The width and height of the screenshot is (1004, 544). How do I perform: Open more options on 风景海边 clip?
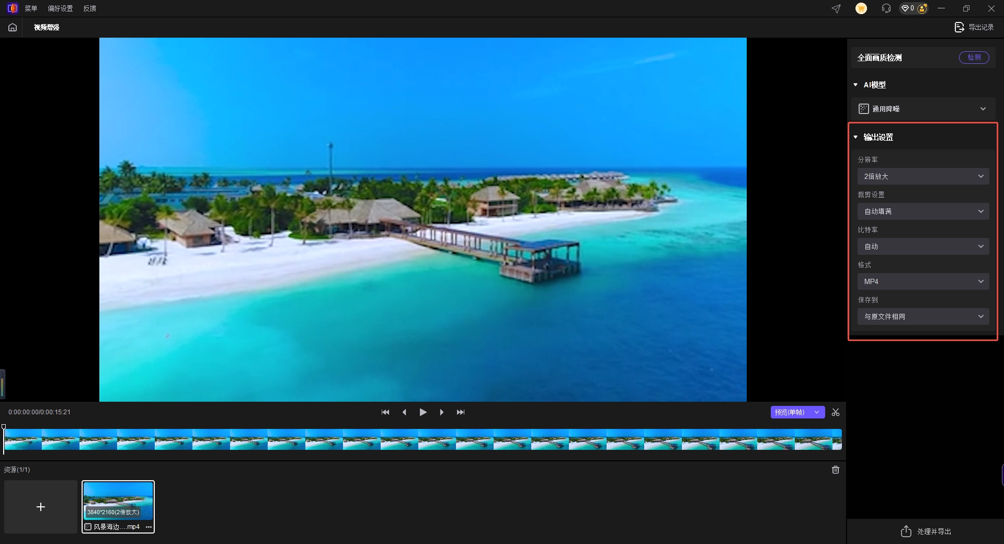(149, 527)
